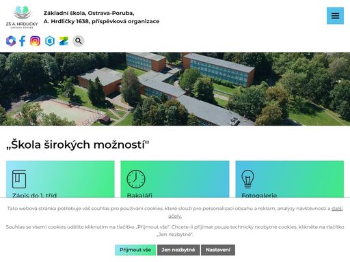Click the aerial school photo banner

[175, 89]
